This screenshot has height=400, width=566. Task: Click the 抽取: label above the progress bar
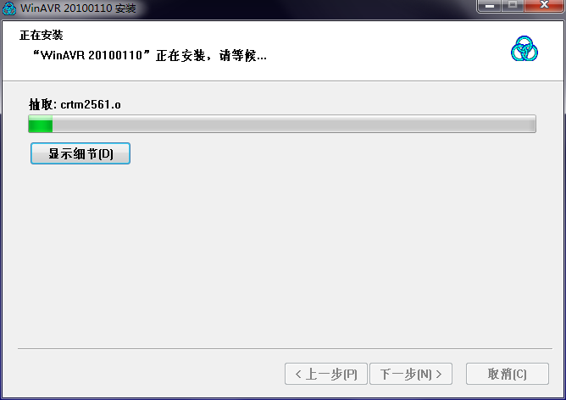tap(42, 104)
